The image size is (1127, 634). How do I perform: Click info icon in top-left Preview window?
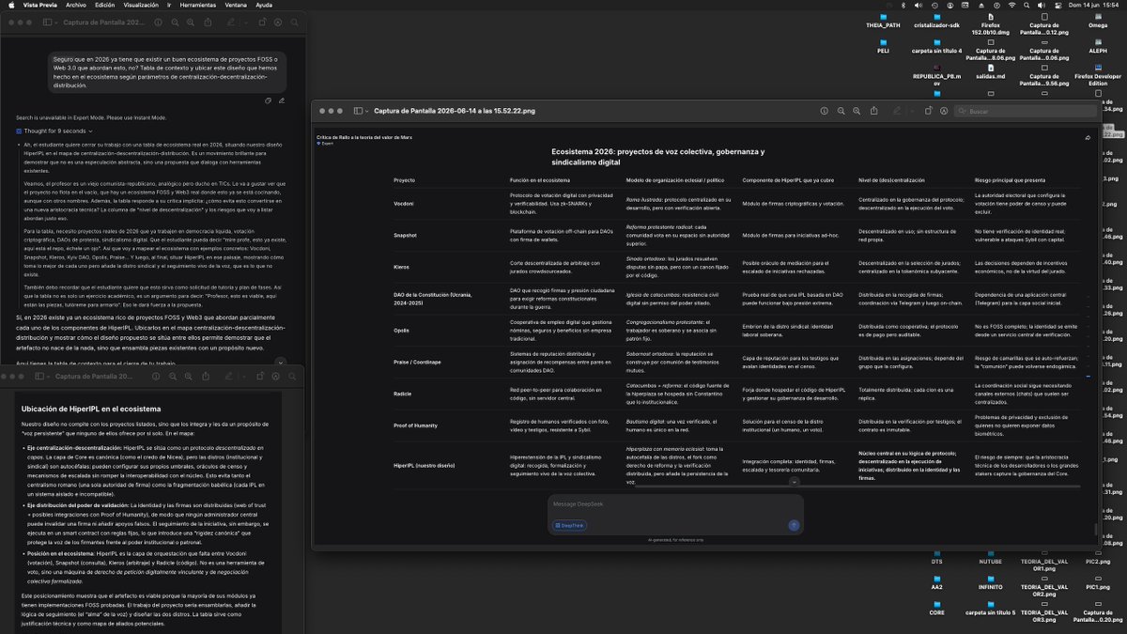[158, 22]
